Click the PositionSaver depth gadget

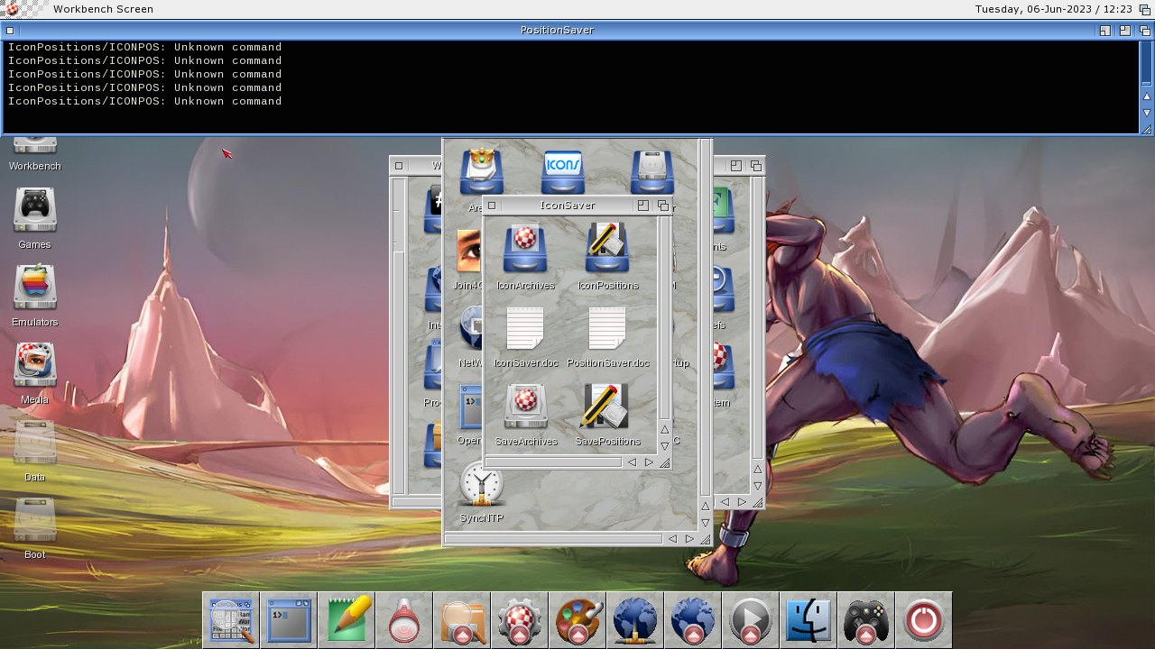pos(1145,30)
